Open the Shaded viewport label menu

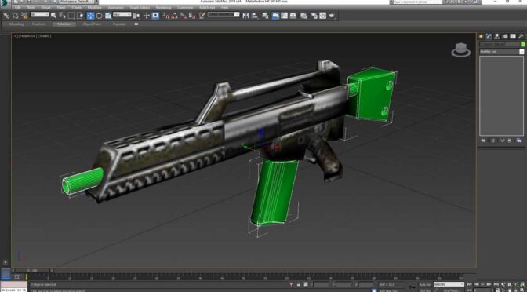pyautogui.click(x=44, y=35)
